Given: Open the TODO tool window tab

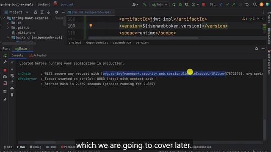Looking at the screenshot, I should pos(51,147).
